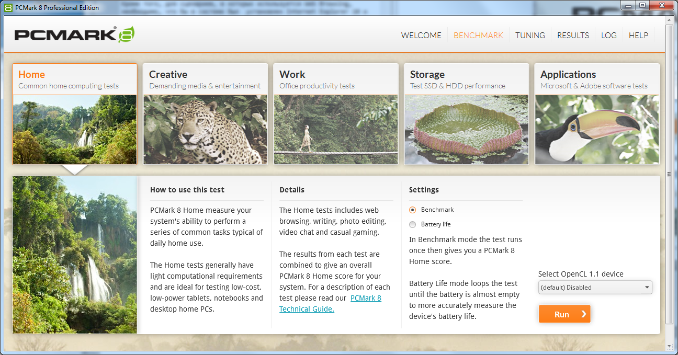Click the scrollbar down arrow
678x355 pixels.
[x=670, y=346]
